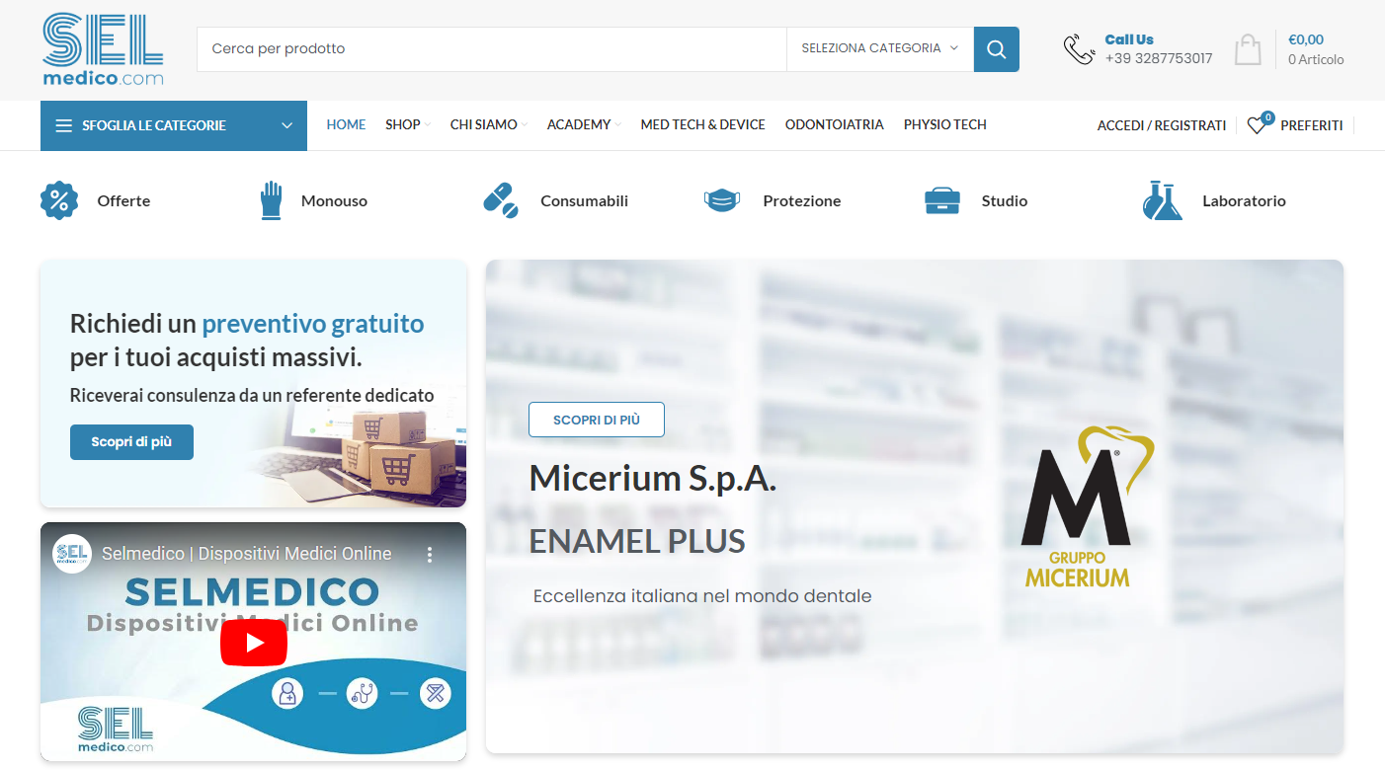
Task: Click the ENAMEL PLUS banner text
Action: pos(637,541)
